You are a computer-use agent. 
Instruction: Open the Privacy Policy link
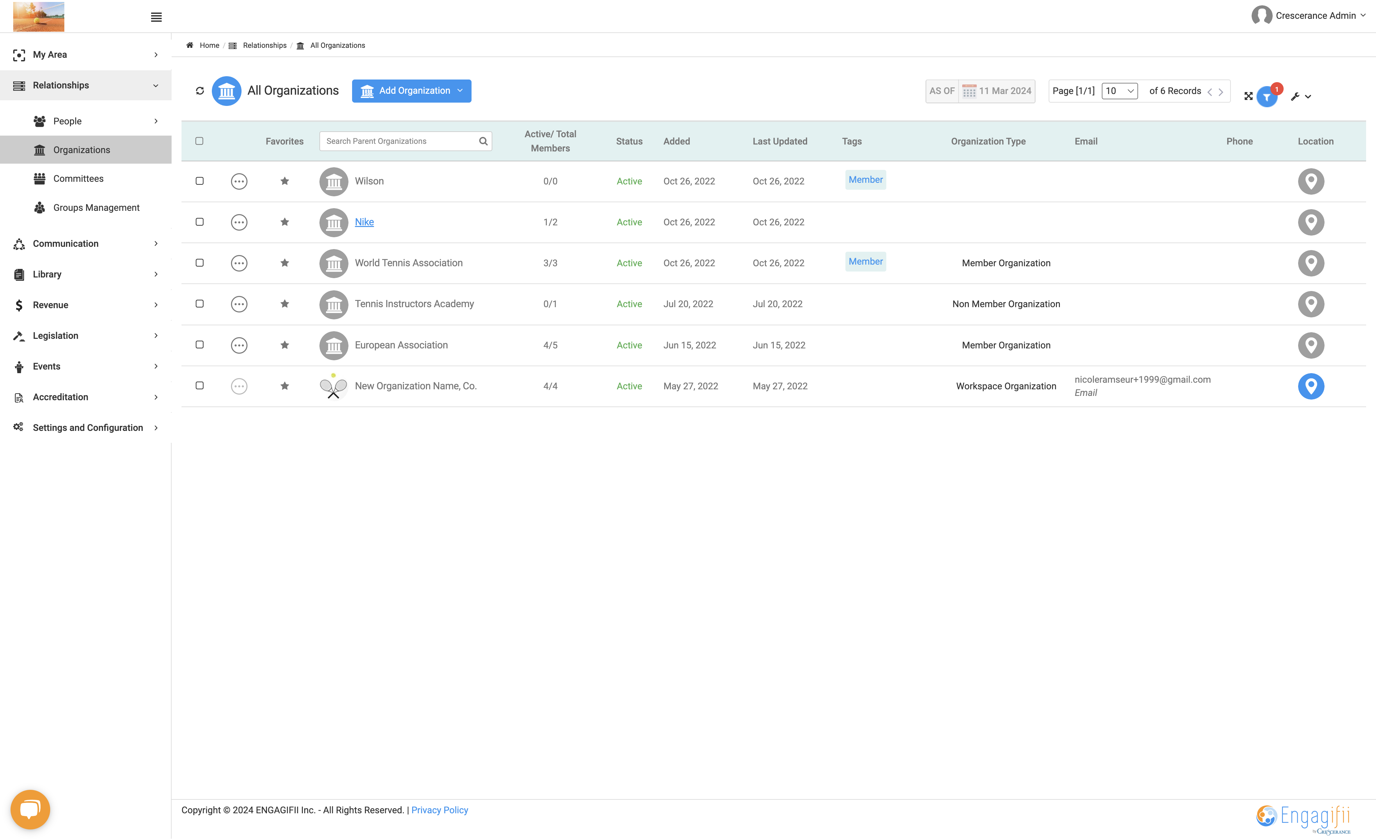tap(440, 810)
